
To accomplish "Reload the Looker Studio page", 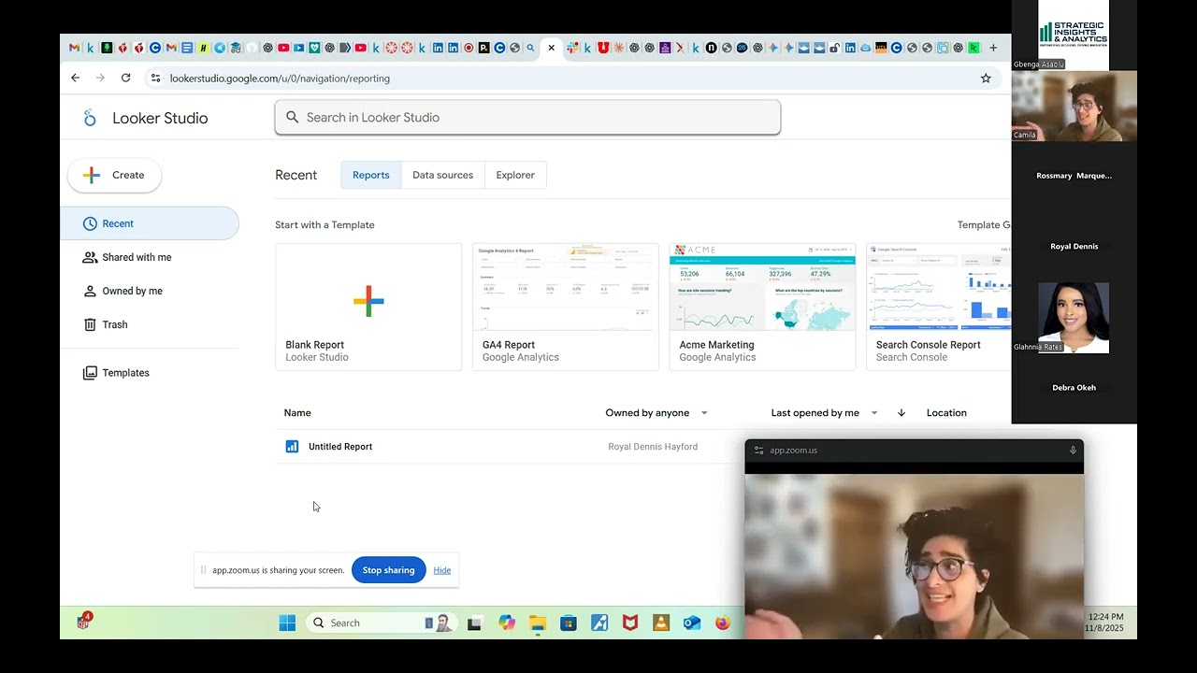I will tap(126, 78).
